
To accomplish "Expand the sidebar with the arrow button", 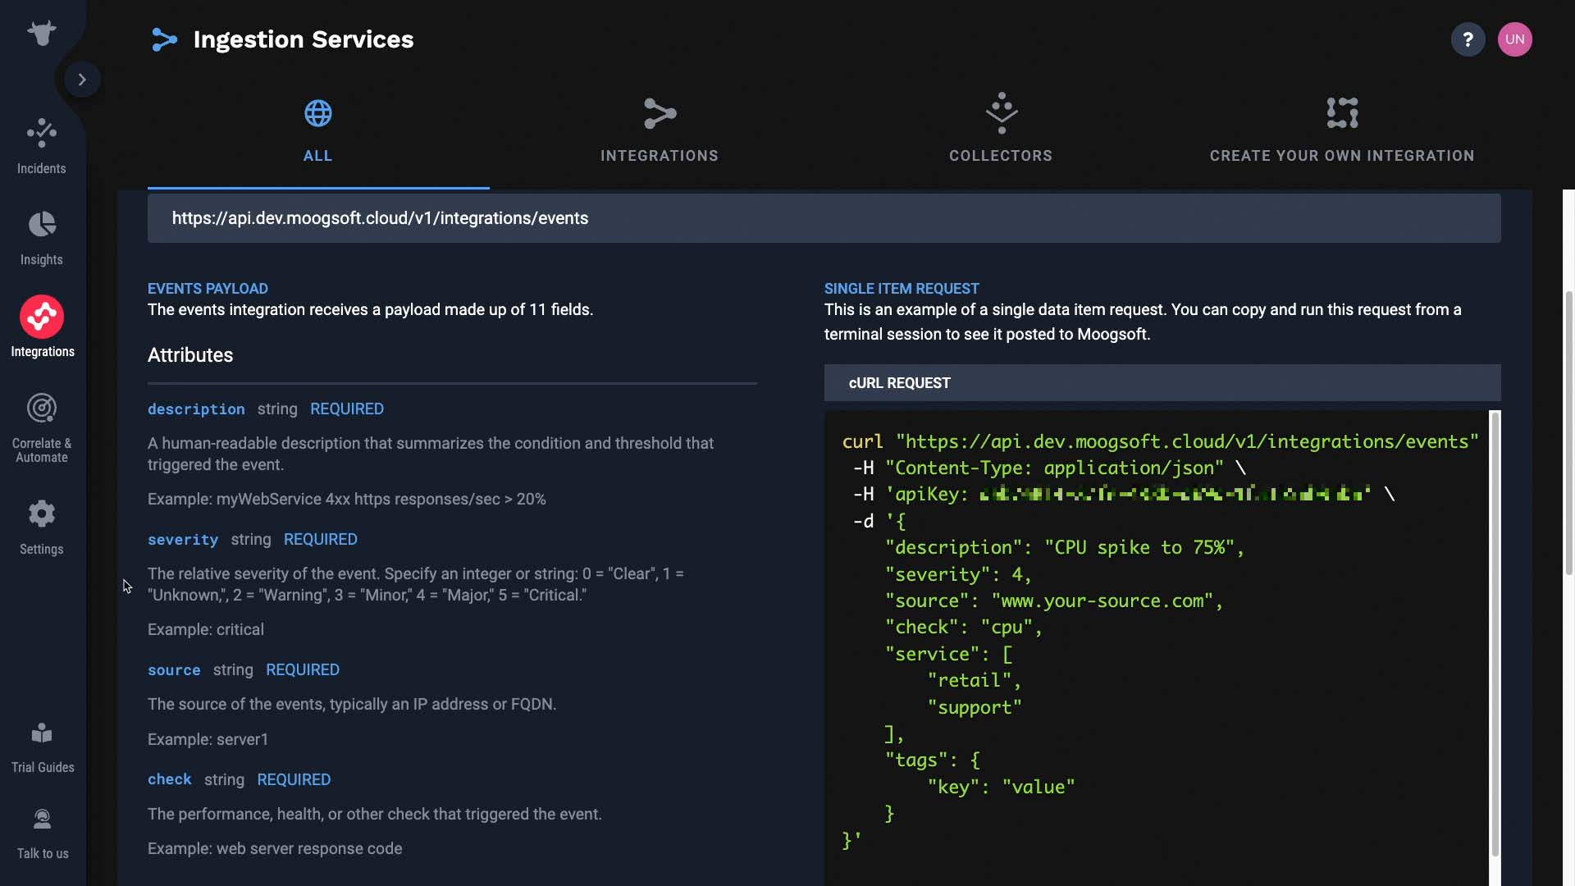I will [82, 80].
